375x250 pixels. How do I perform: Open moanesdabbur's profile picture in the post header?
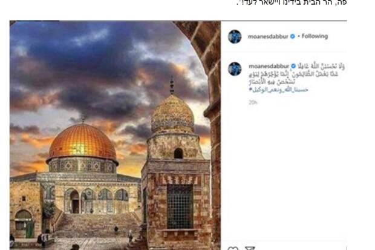tap(235, 36)
